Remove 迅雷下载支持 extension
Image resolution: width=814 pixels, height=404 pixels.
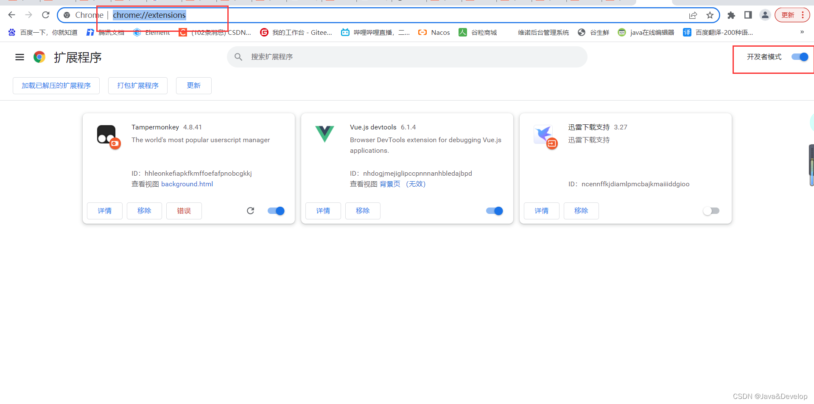point(581,211)
